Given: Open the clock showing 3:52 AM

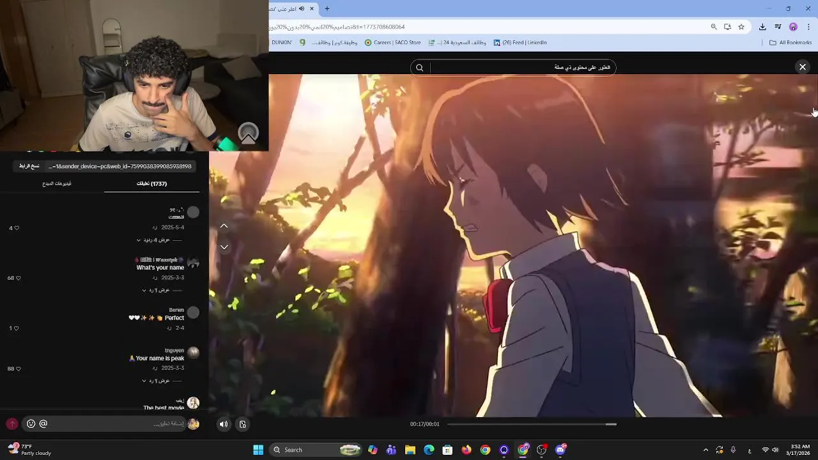Looking at the screenshot, I should (x=799, y=450).
